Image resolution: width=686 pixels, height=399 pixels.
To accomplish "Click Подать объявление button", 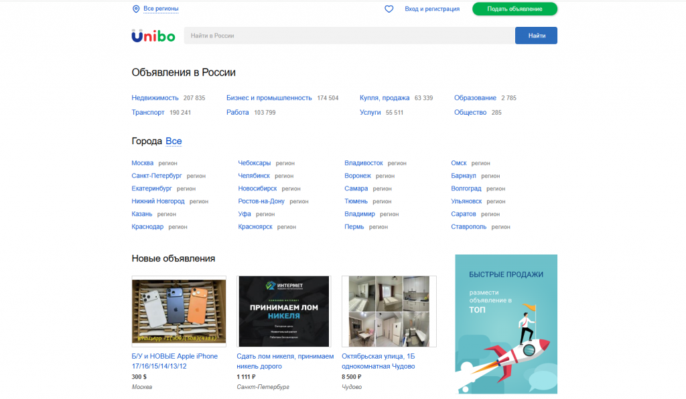I will tap(514, 9).
